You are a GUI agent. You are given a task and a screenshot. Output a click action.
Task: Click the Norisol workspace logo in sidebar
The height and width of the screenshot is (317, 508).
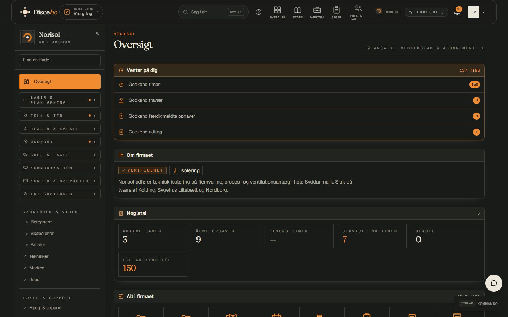click(27, 37)
